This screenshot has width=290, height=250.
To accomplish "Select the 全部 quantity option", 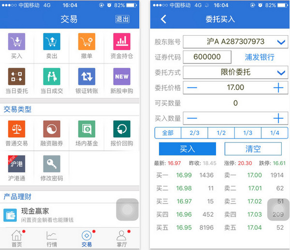I will tap(168, 133).
